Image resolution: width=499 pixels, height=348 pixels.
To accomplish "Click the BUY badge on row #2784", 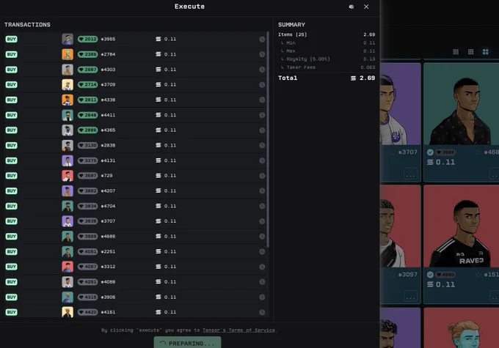I will [x=11, y=54].
